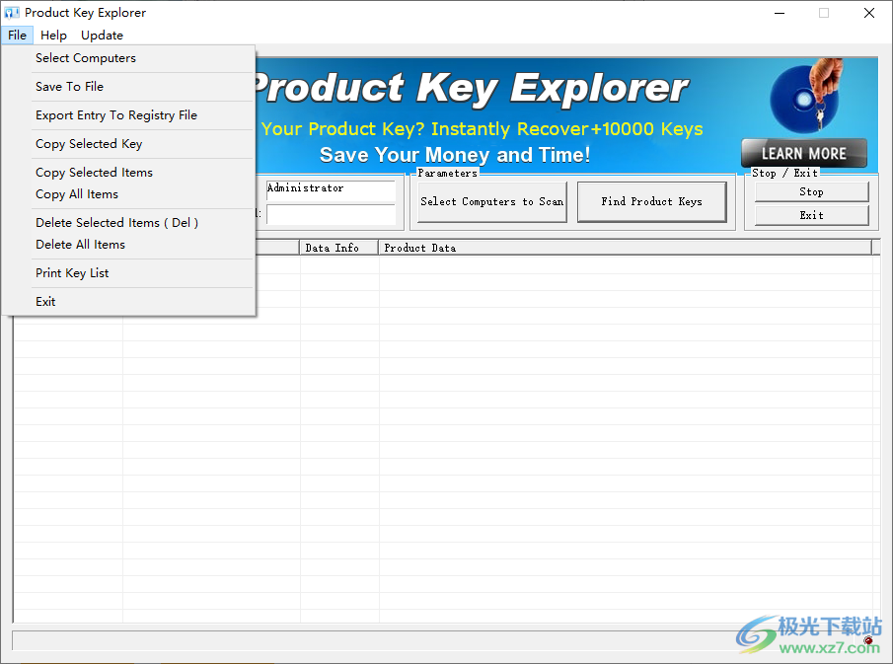Click the LEARN MORE banner button

(x=804, y=154)
